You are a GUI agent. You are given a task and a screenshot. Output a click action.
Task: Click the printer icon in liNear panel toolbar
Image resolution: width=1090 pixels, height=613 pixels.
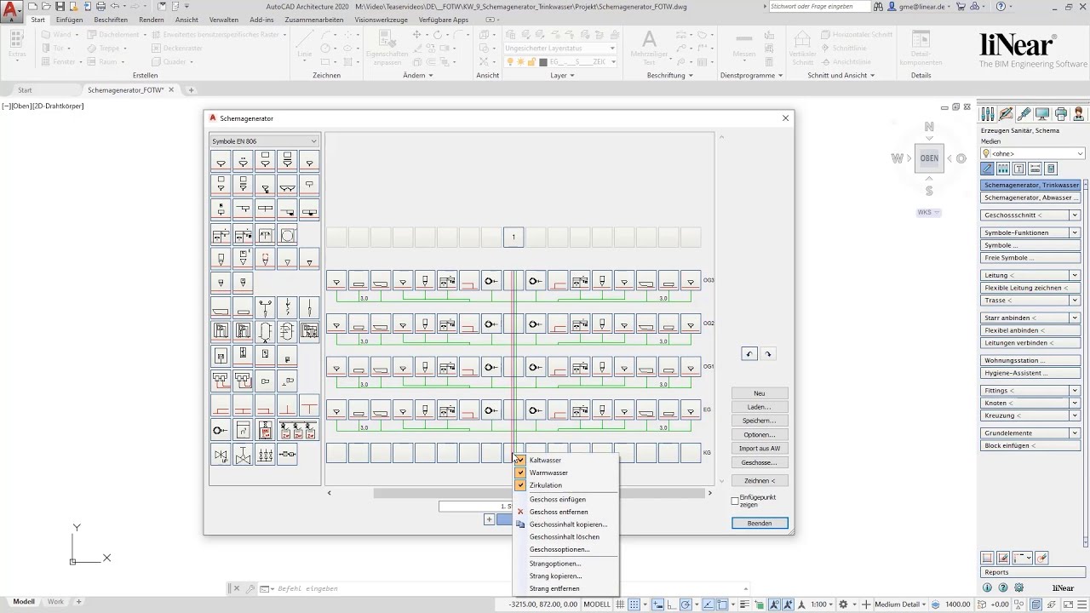pyautogui.click(x=1061, y=113)
